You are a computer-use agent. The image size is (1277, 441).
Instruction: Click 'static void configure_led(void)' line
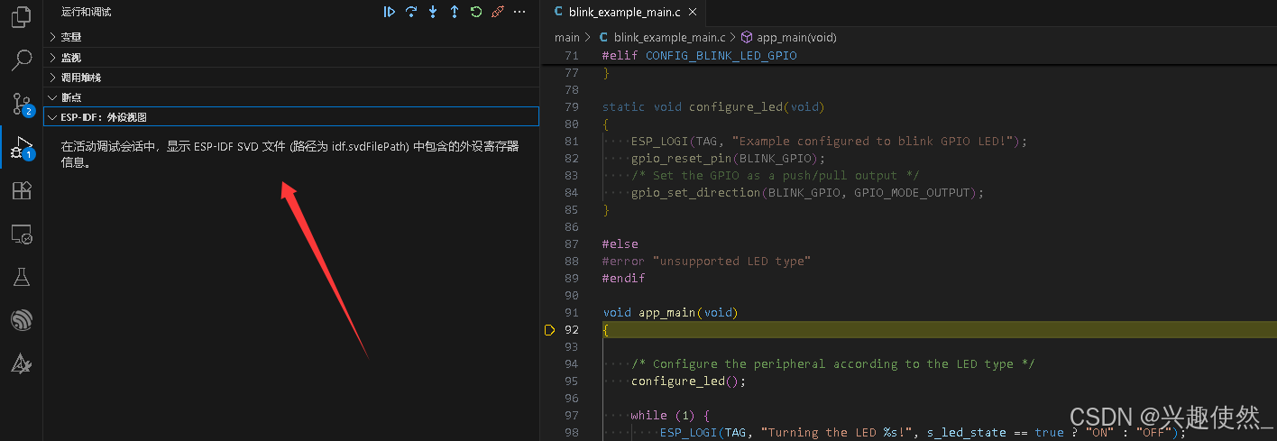pyautogui.click(x=713, y=107)
